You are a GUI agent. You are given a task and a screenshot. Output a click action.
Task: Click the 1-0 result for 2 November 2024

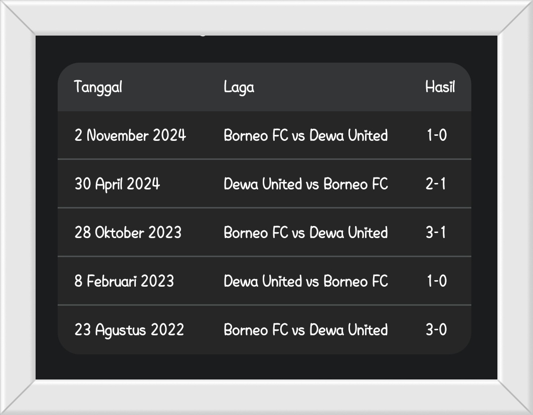click(436, 135)
